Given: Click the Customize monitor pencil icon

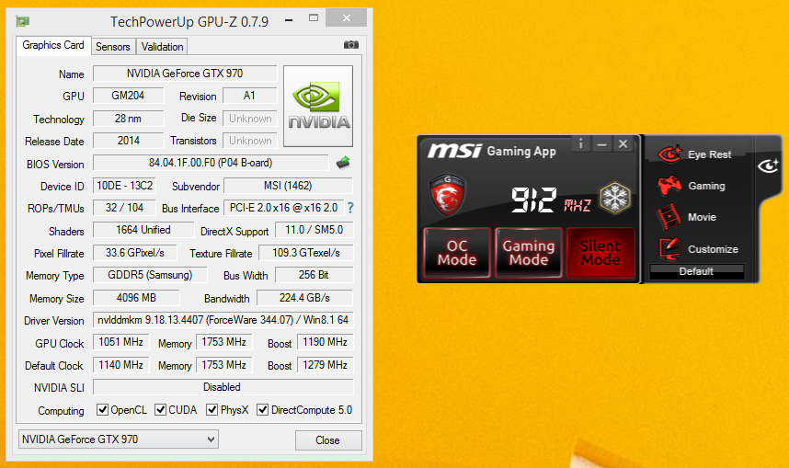Looking at the screenshot, I should (x=669, y=248).
